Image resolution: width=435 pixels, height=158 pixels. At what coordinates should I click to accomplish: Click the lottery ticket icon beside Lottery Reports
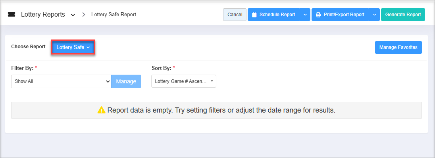point(12,15)
